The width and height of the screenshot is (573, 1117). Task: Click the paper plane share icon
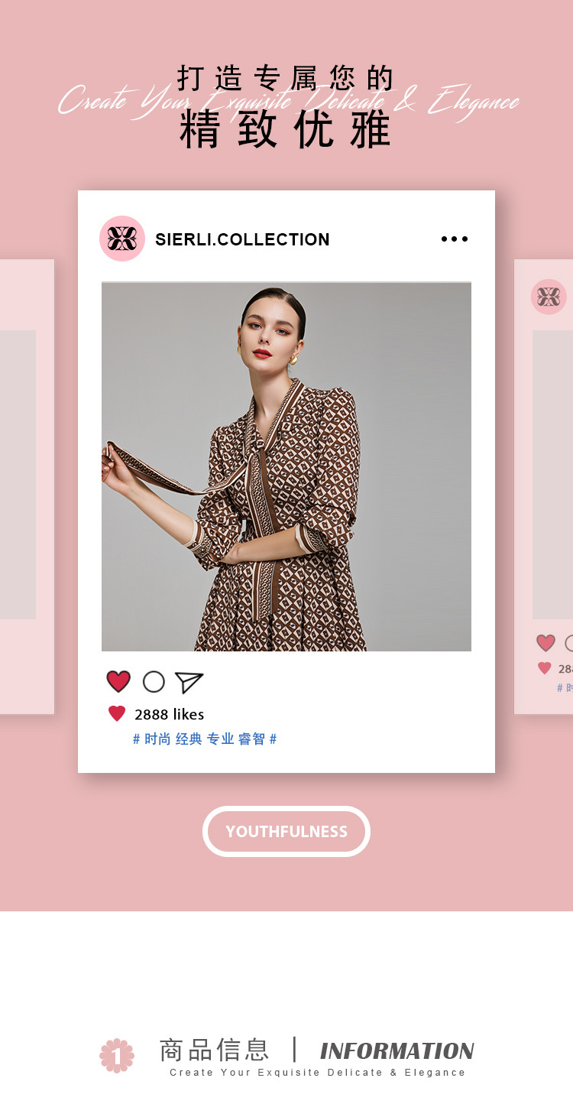(x=189, y=682)
